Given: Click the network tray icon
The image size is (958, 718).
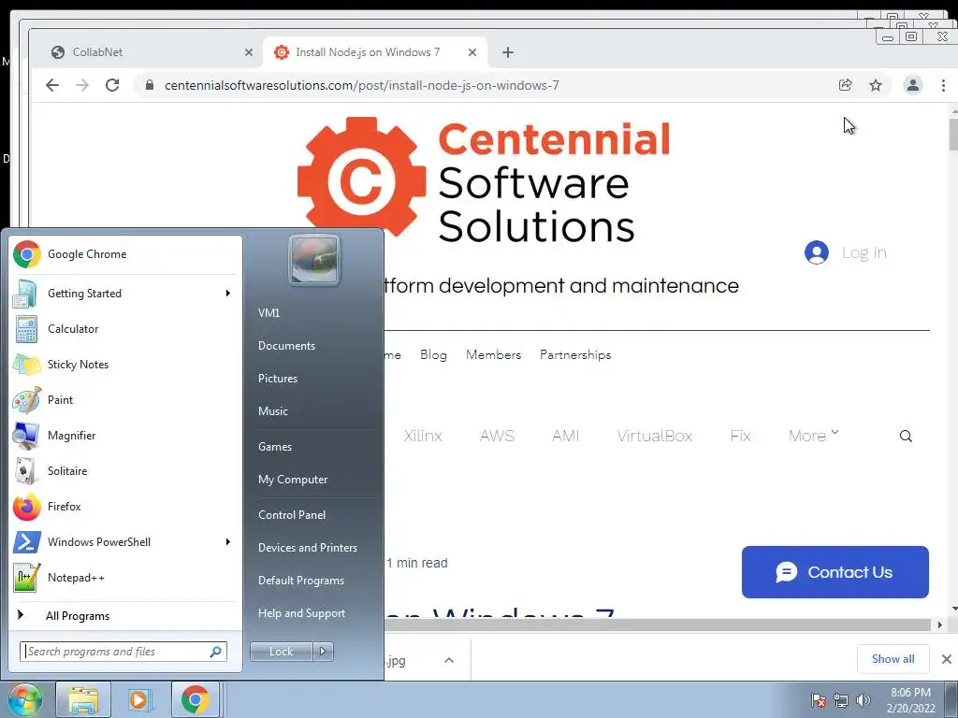Looking at the screenshot, I should click(x=841, y=700).
